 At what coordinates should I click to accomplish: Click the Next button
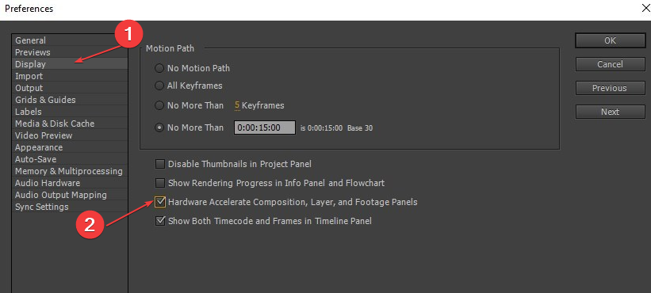tap(610, 112)
